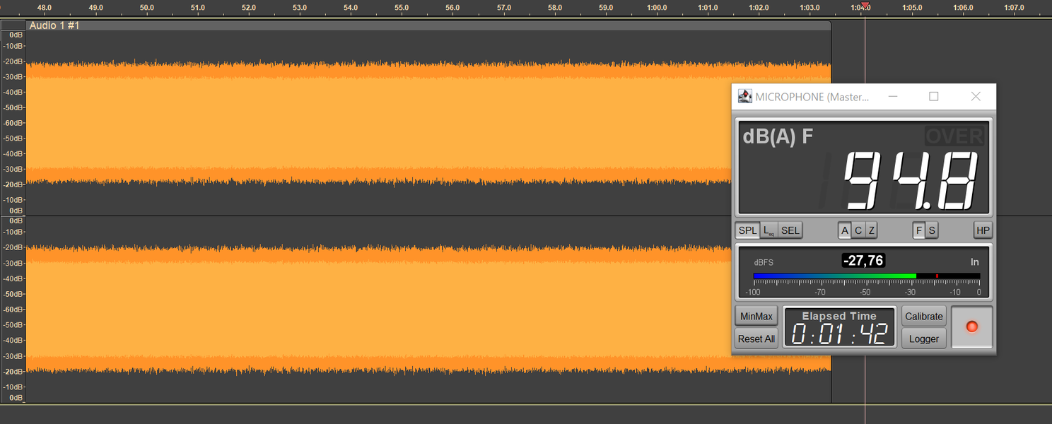Click the Audio 1 #1 clip title
Viewport: 1052px width, 424px height.
[x=54, y=25]
